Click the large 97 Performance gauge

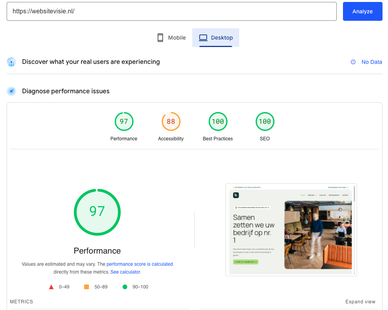(x=97, y=212)
